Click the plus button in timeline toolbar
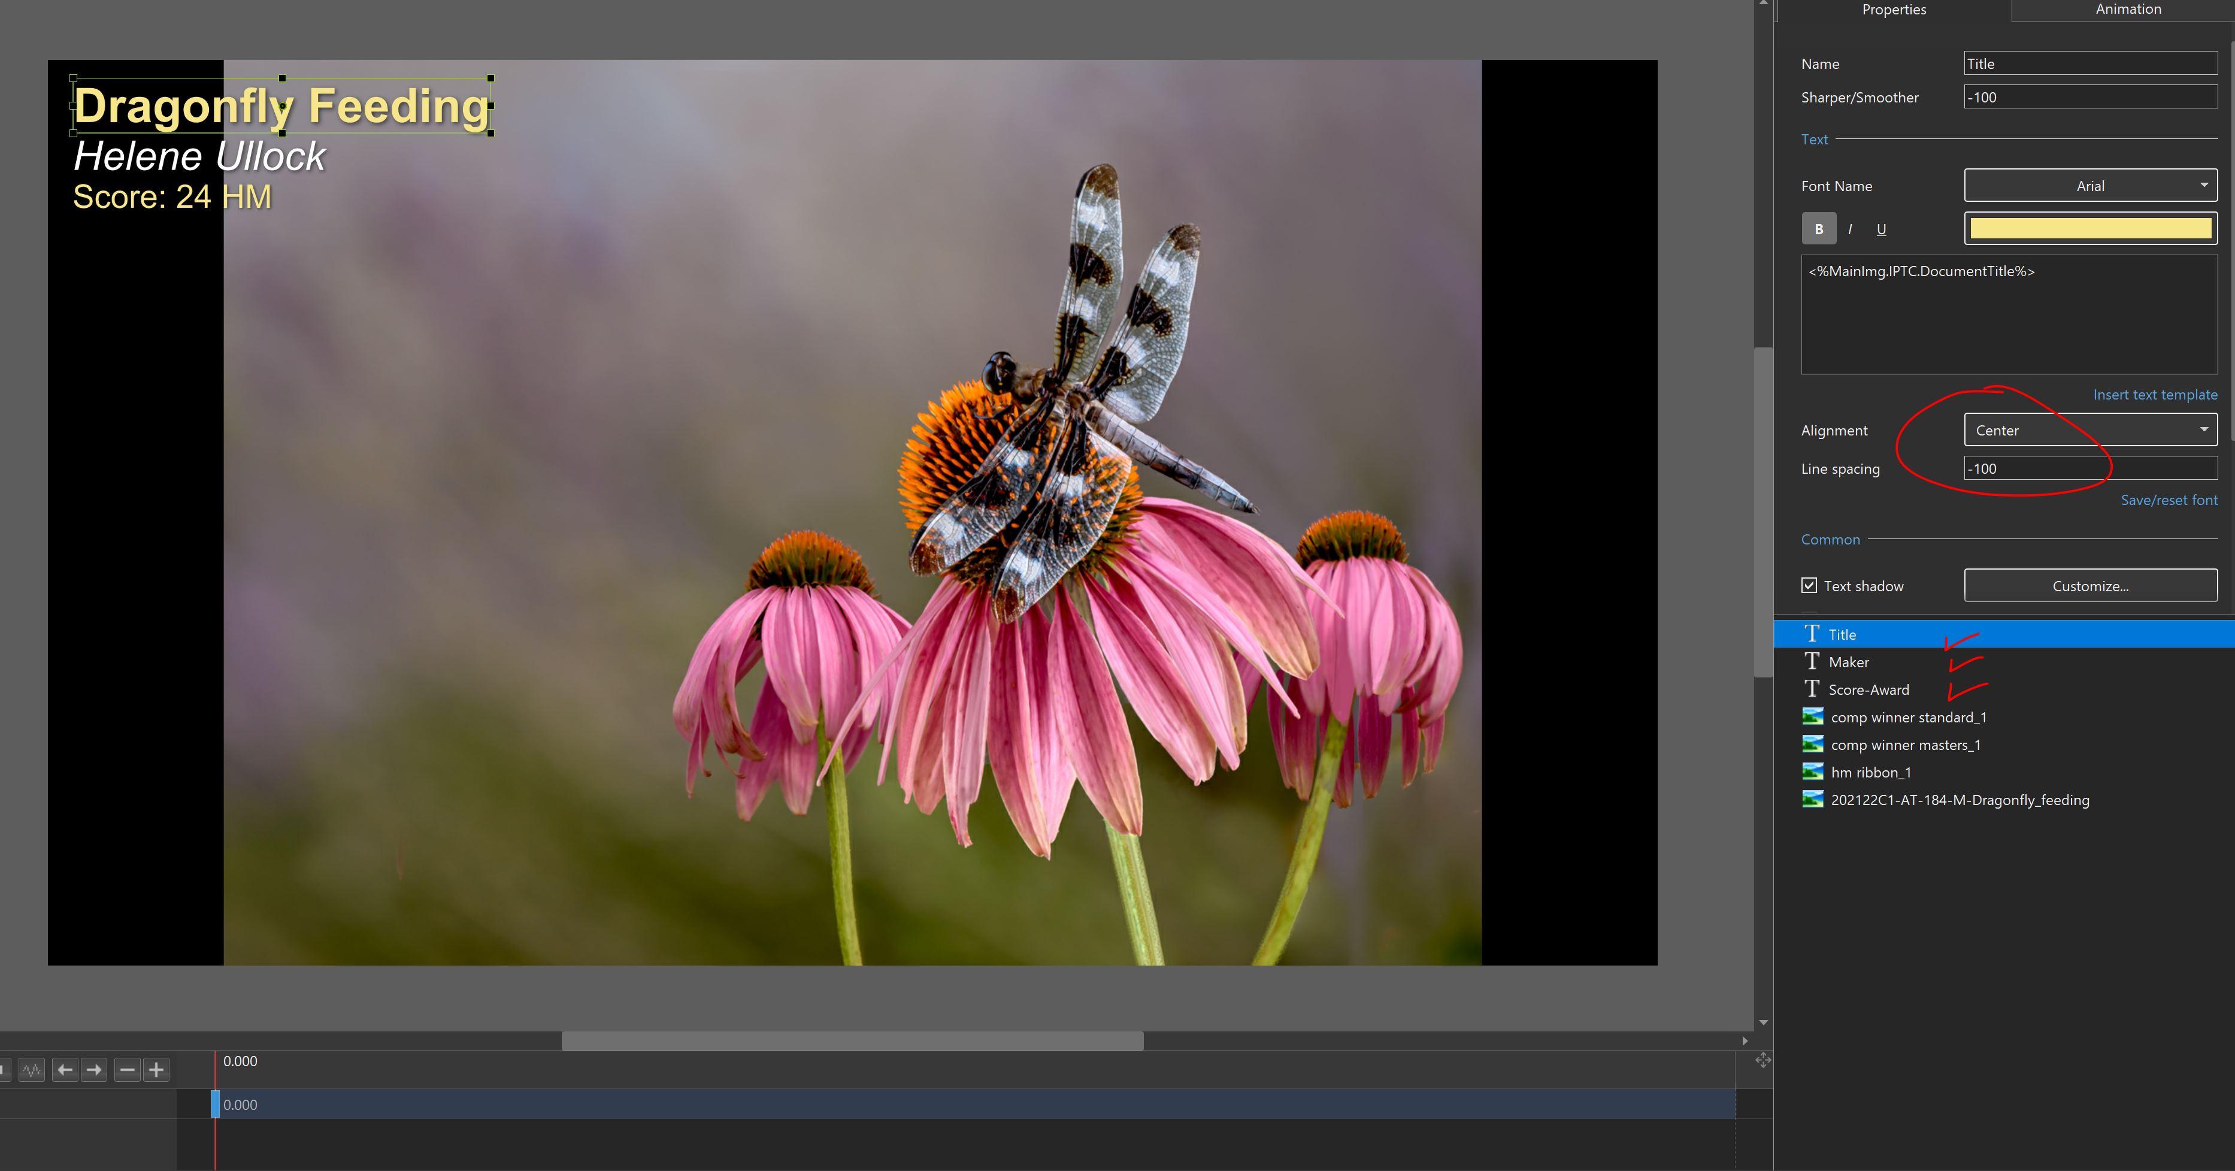The width and height of the screenshot is (2235, 1171). pos(156,1069)
